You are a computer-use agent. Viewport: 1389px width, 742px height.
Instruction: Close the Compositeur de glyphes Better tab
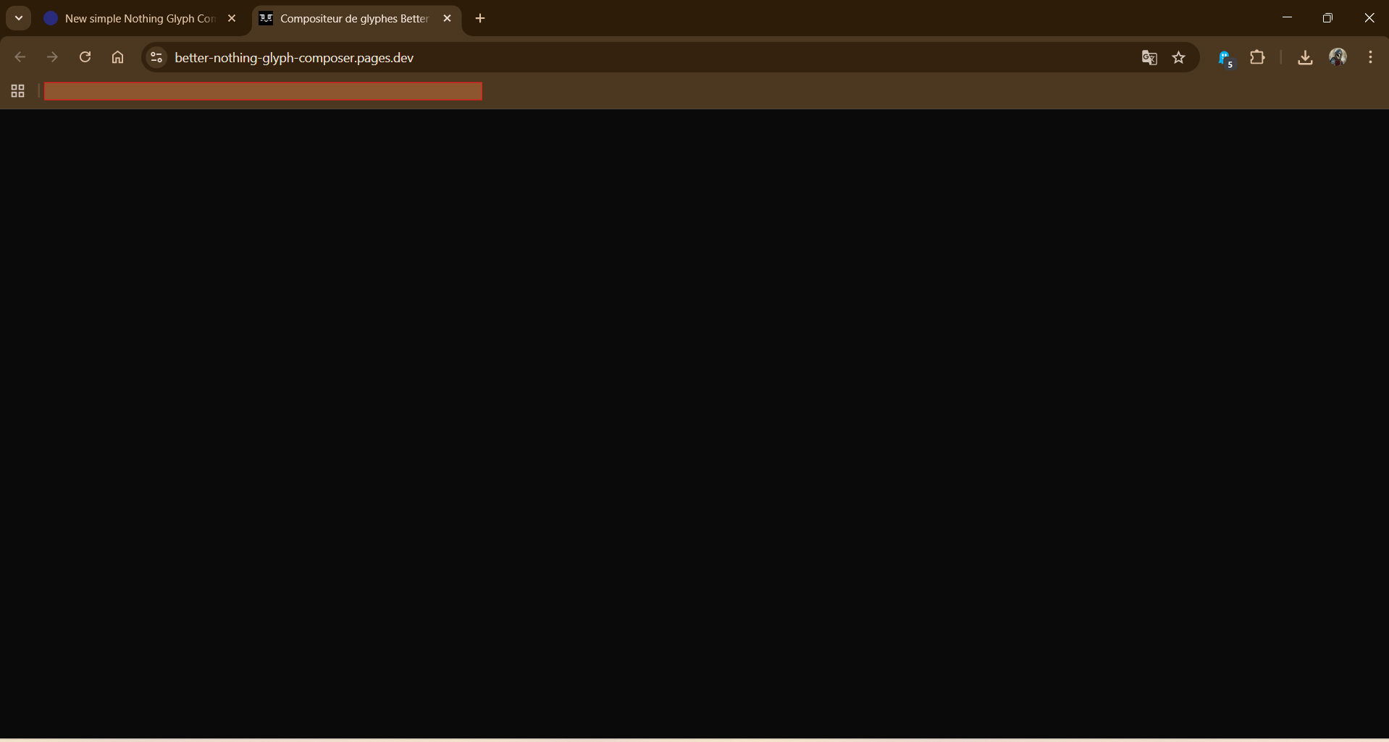click(x=447, y=19)
